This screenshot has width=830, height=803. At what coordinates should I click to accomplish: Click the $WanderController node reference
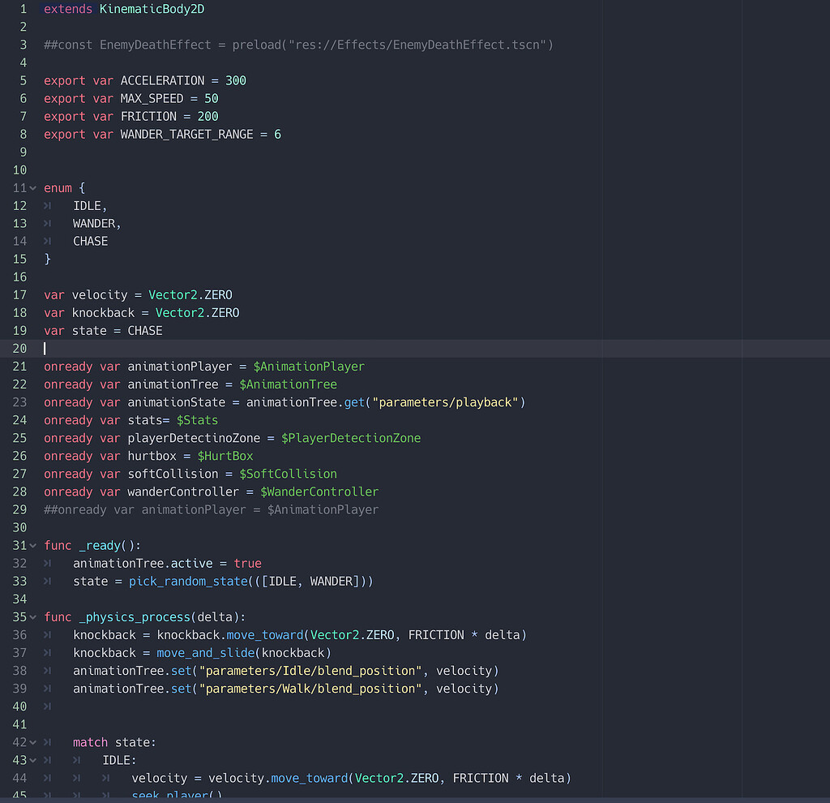pos(319,492)
